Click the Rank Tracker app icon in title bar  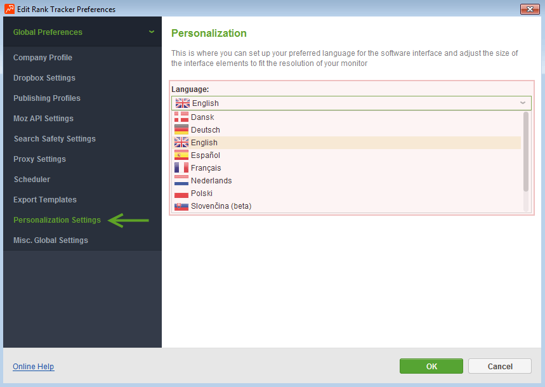pyautogui.click(x=10, y=9)
